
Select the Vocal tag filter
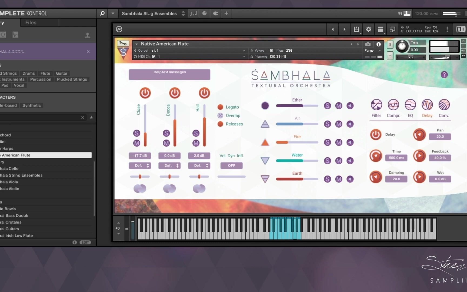[19, 85]
